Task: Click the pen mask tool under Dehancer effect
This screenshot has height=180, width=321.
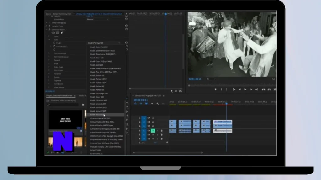Action: click(62, 32)
